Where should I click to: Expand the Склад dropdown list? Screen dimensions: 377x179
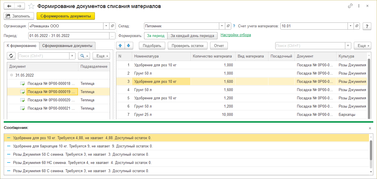point(222,26)
